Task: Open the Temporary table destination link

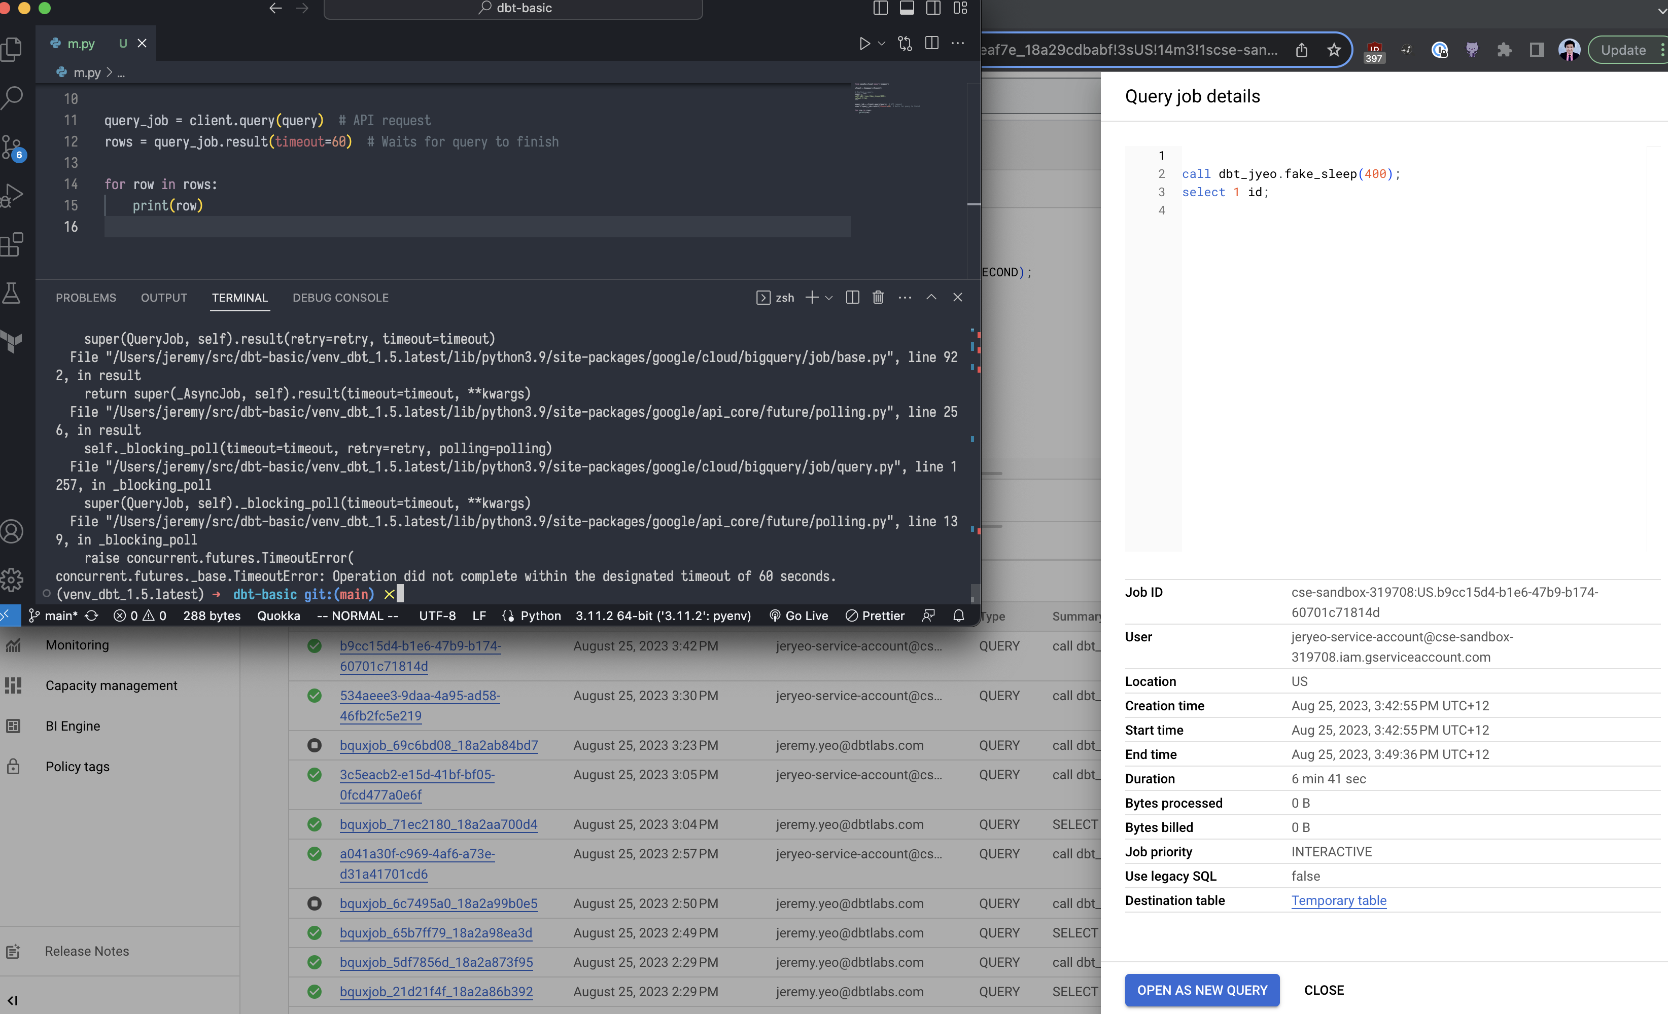Action: (1338, 900)
